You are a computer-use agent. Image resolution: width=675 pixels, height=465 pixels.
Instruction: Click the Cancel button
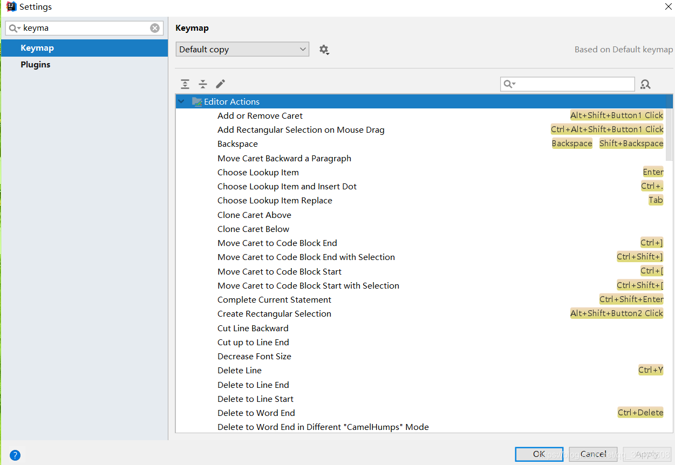point(593,454)
